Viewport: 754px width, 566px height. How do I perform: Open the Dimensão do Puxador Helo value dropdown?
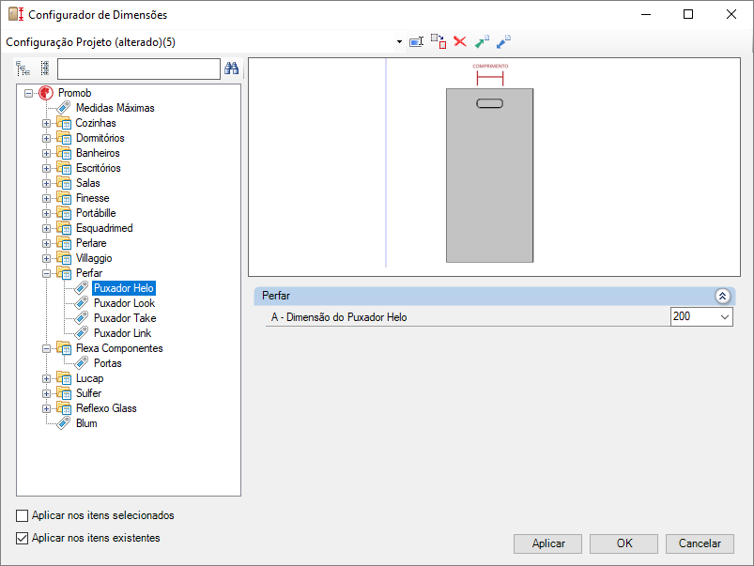724,317
